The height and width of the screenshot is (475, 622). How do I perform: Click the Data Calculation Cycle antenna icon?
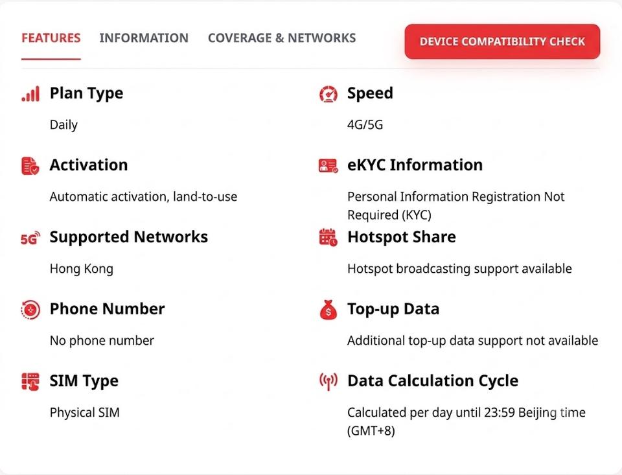click(328, 381)
